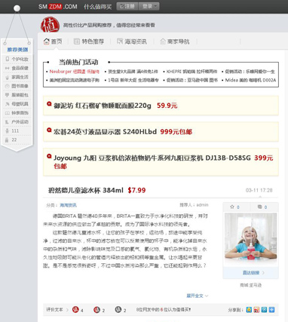This screenshot has width=288, height=322.
Task: Share via red Weibo icon
Action: 256,310
